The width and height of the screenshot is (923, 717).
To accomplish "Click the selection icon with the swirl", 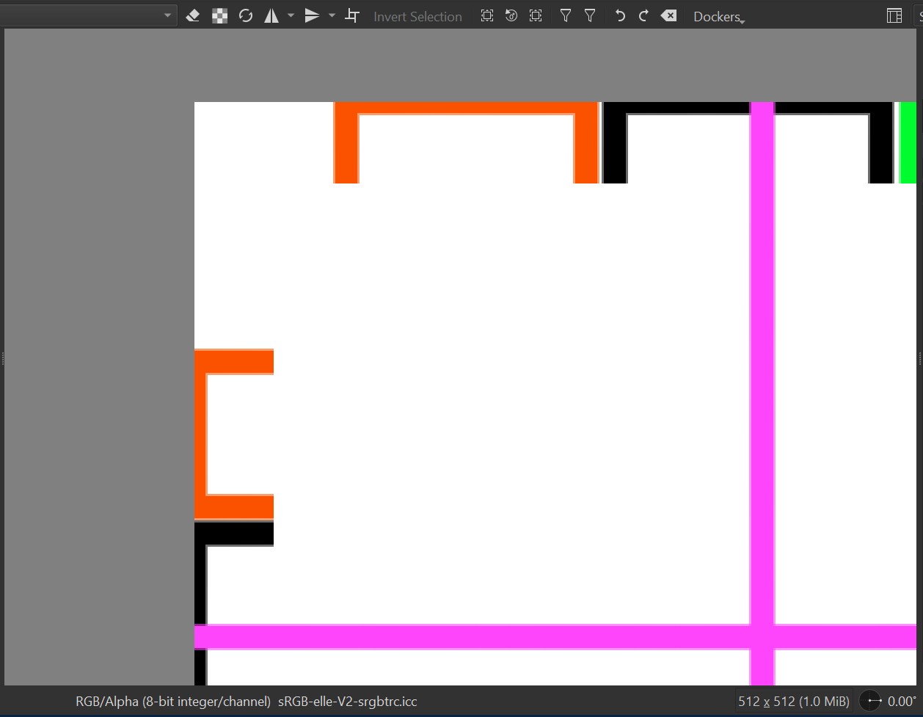I will coord(511,16).
